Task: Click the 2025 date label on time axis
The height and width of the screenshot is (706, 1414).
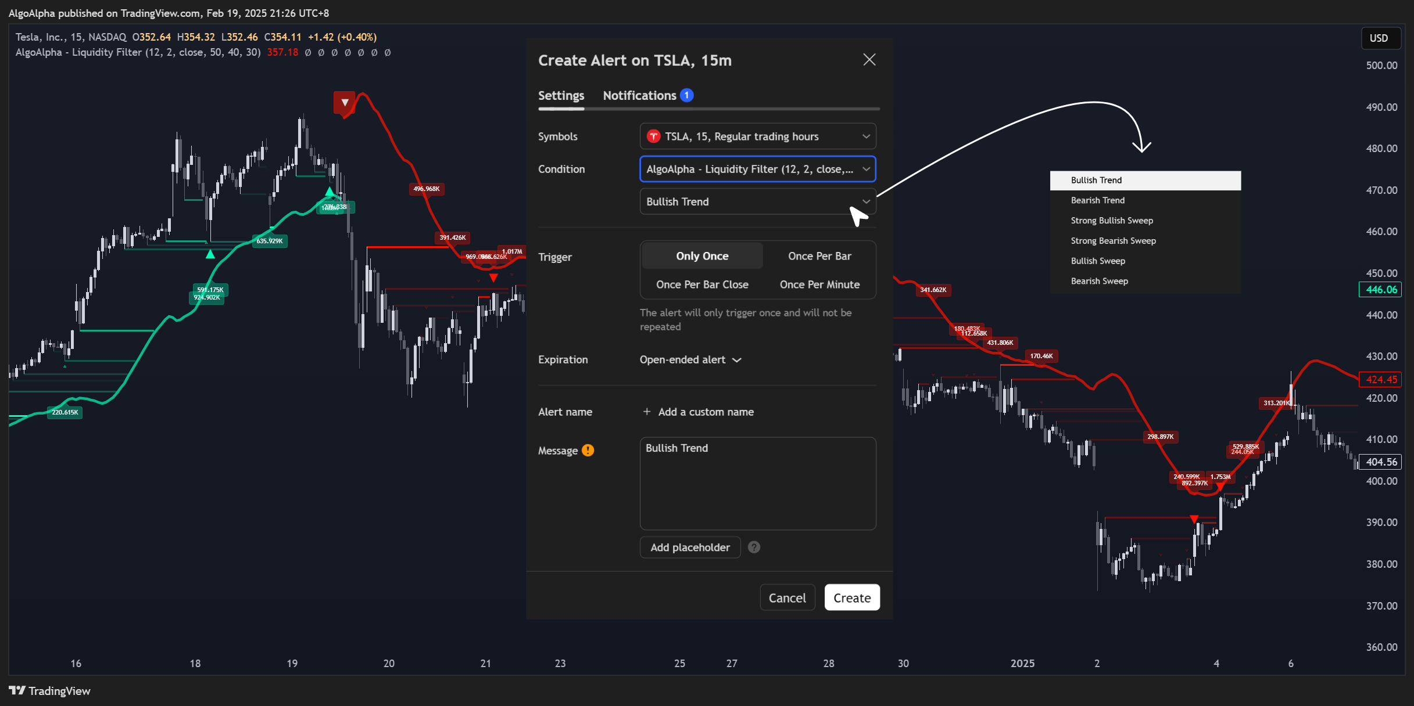Action: [x=1022, y=664]
